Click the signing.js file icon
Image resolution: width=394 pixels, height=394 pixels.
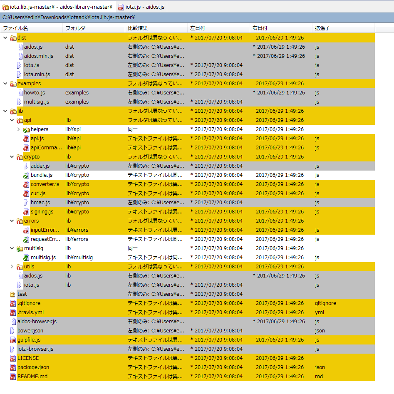click(26, 212)
